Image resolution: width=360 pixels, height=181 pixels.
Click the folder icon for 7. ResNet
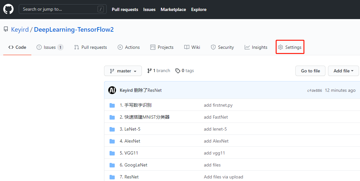point(112,177)
